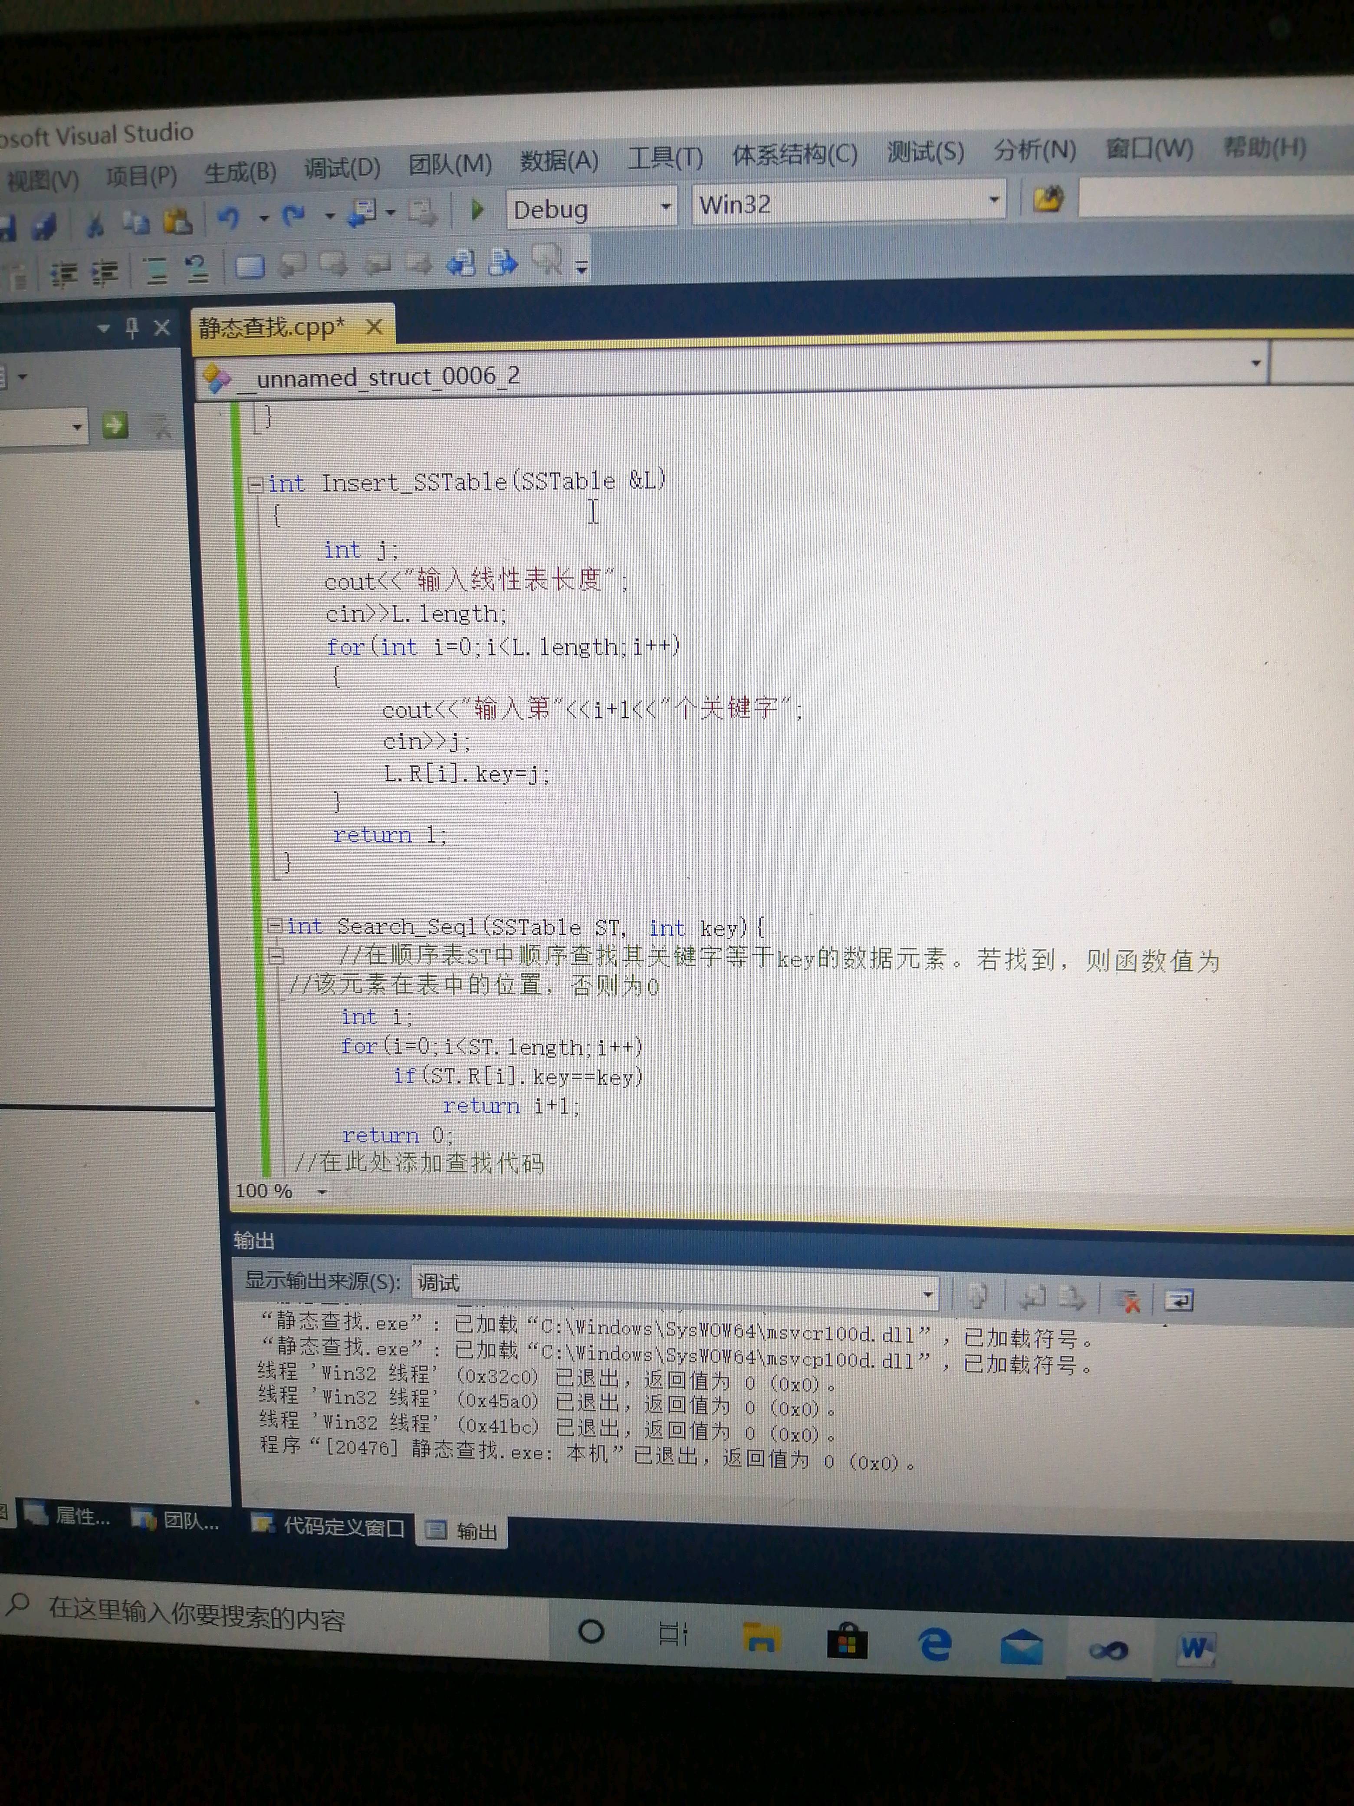The height and width of the screenshot is (1806, 1354).
Task: Open the 体系结构(C) menu
Action: 794,155
